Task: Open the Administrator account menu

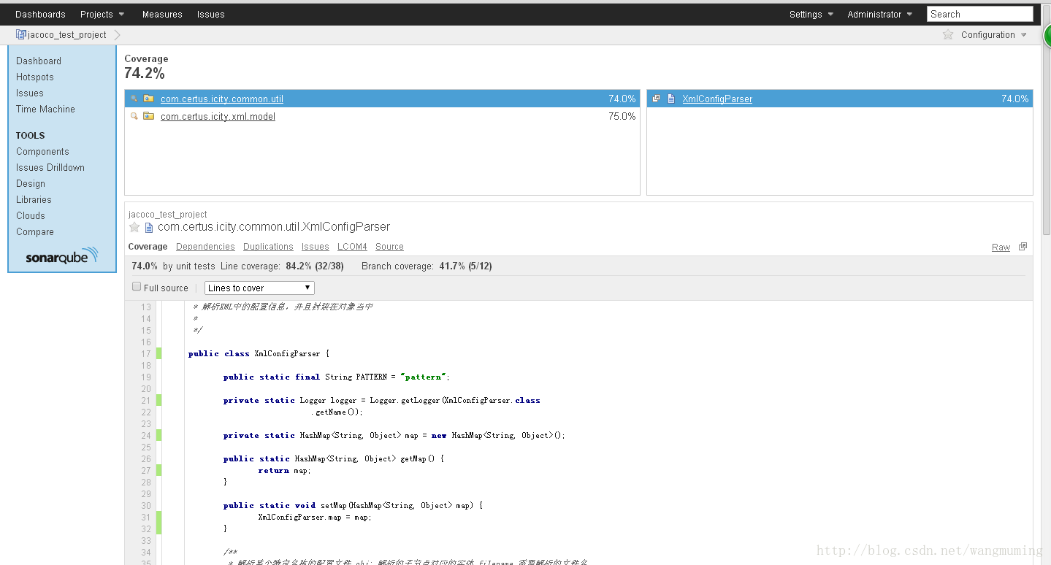Action: click(880, 14)
